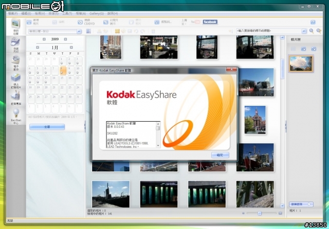Click the facebook upload button

click(x=210, y=22)
